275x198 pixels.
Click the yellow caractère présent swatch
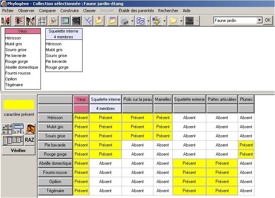(18, 105)
